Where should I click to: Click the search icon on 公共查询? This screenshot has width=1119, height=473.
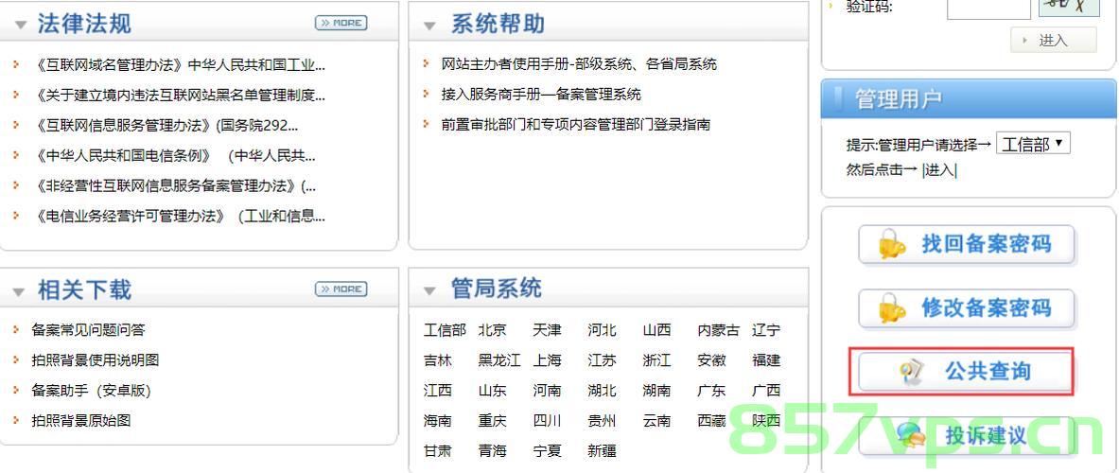[911, 372]
